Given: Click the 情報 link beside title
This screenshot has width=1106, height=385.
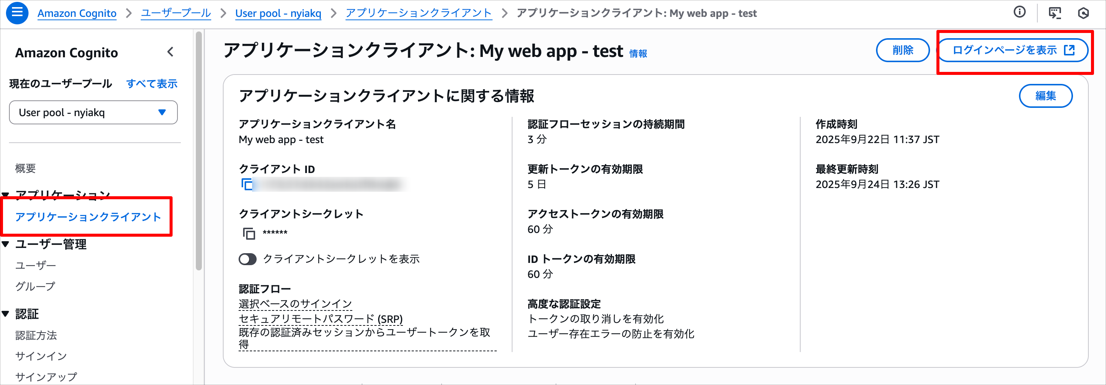Looking at the screenshot, I should 638,54.
